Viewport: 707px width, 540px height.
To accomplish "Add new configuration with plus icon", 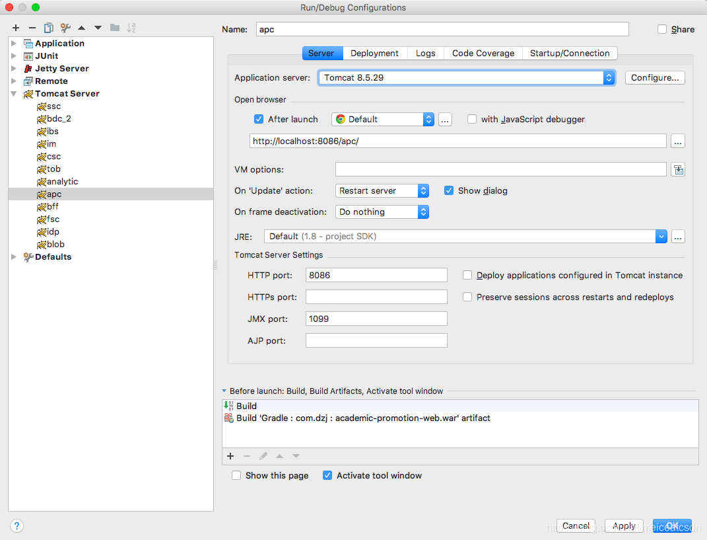I will pos(16,28).
